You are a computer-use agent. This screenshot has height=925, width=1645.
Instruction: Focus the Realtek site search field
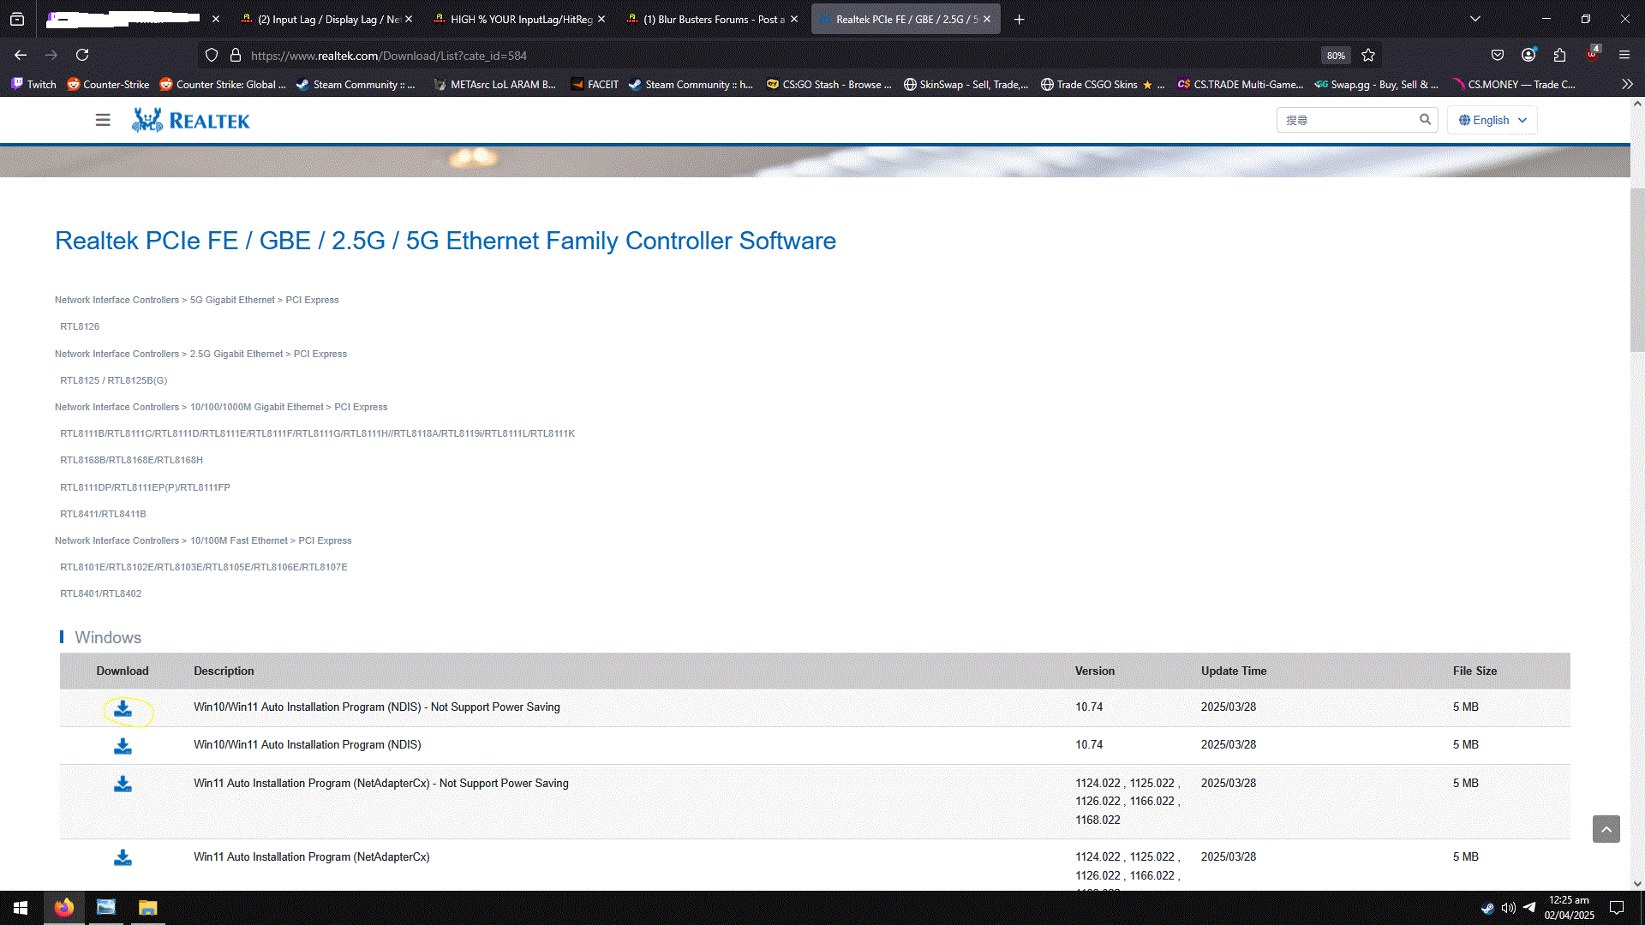(x=1345, y=120)
